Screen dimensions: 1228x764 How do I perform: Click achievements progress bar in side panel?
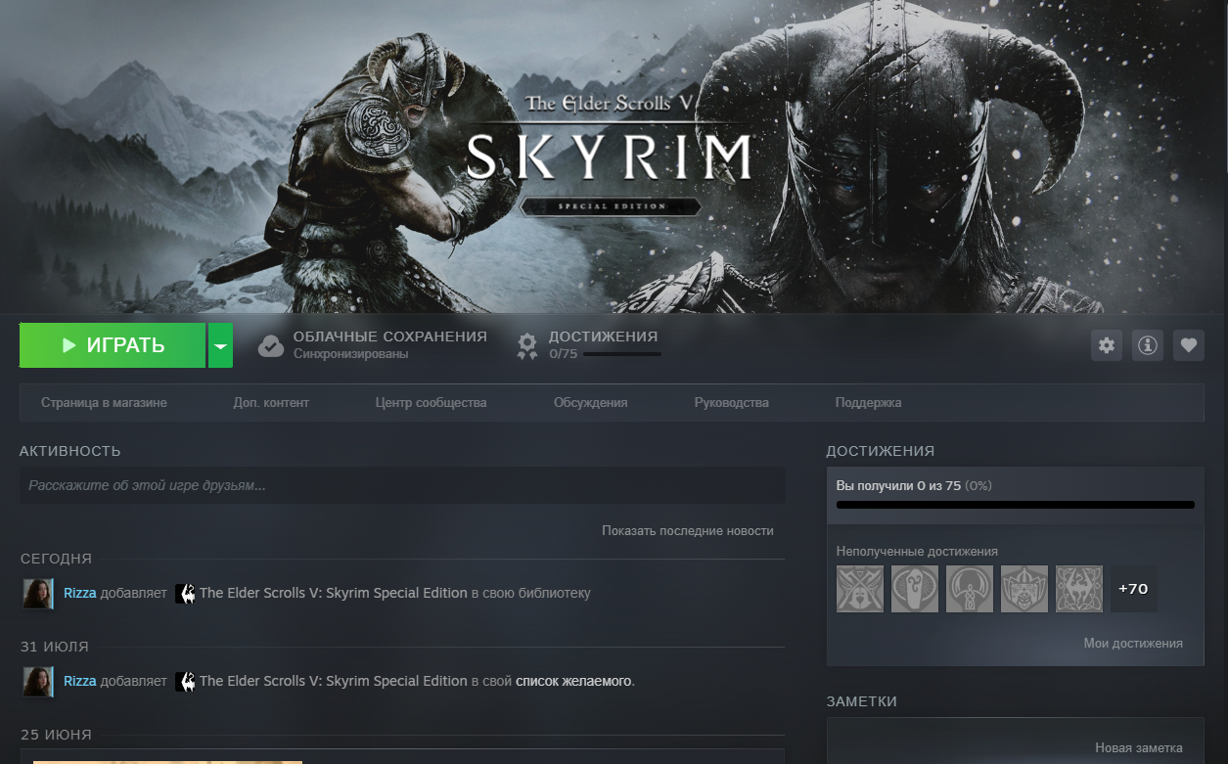[x=1016, y=505]
